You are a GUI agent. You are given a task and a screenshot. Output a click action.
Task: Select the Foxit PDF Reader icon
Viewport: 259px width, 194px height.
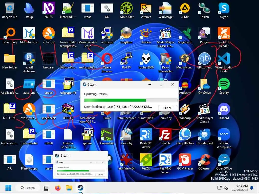224,37
